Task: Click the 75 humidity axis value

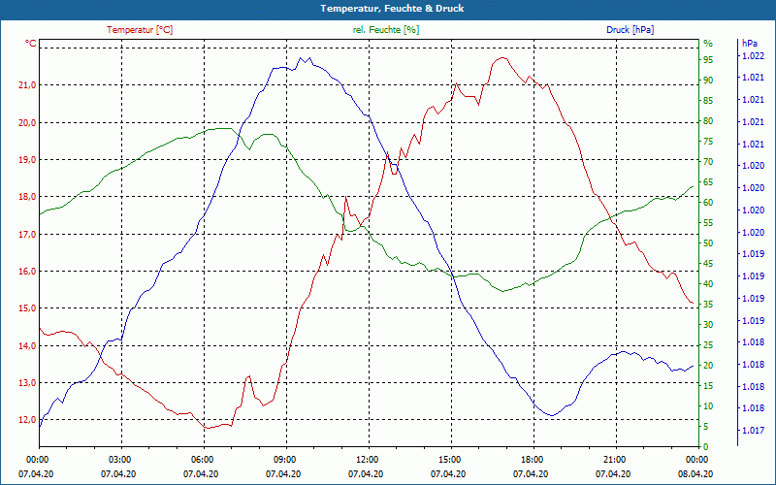Action: point(708,142)
